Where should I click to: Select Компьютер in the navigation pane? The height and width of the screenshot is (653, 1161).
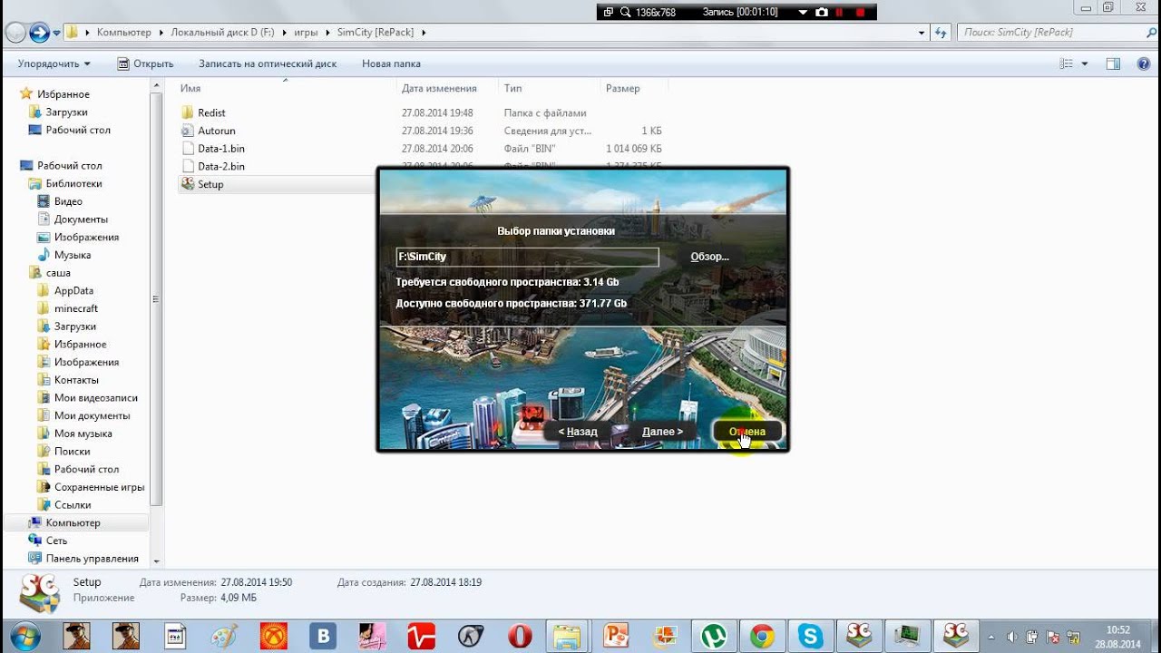point(73,522)
